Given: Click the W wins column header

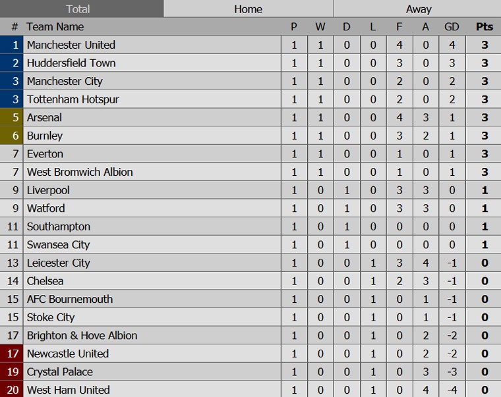Looking at the screenshot, I should (320, 27).
